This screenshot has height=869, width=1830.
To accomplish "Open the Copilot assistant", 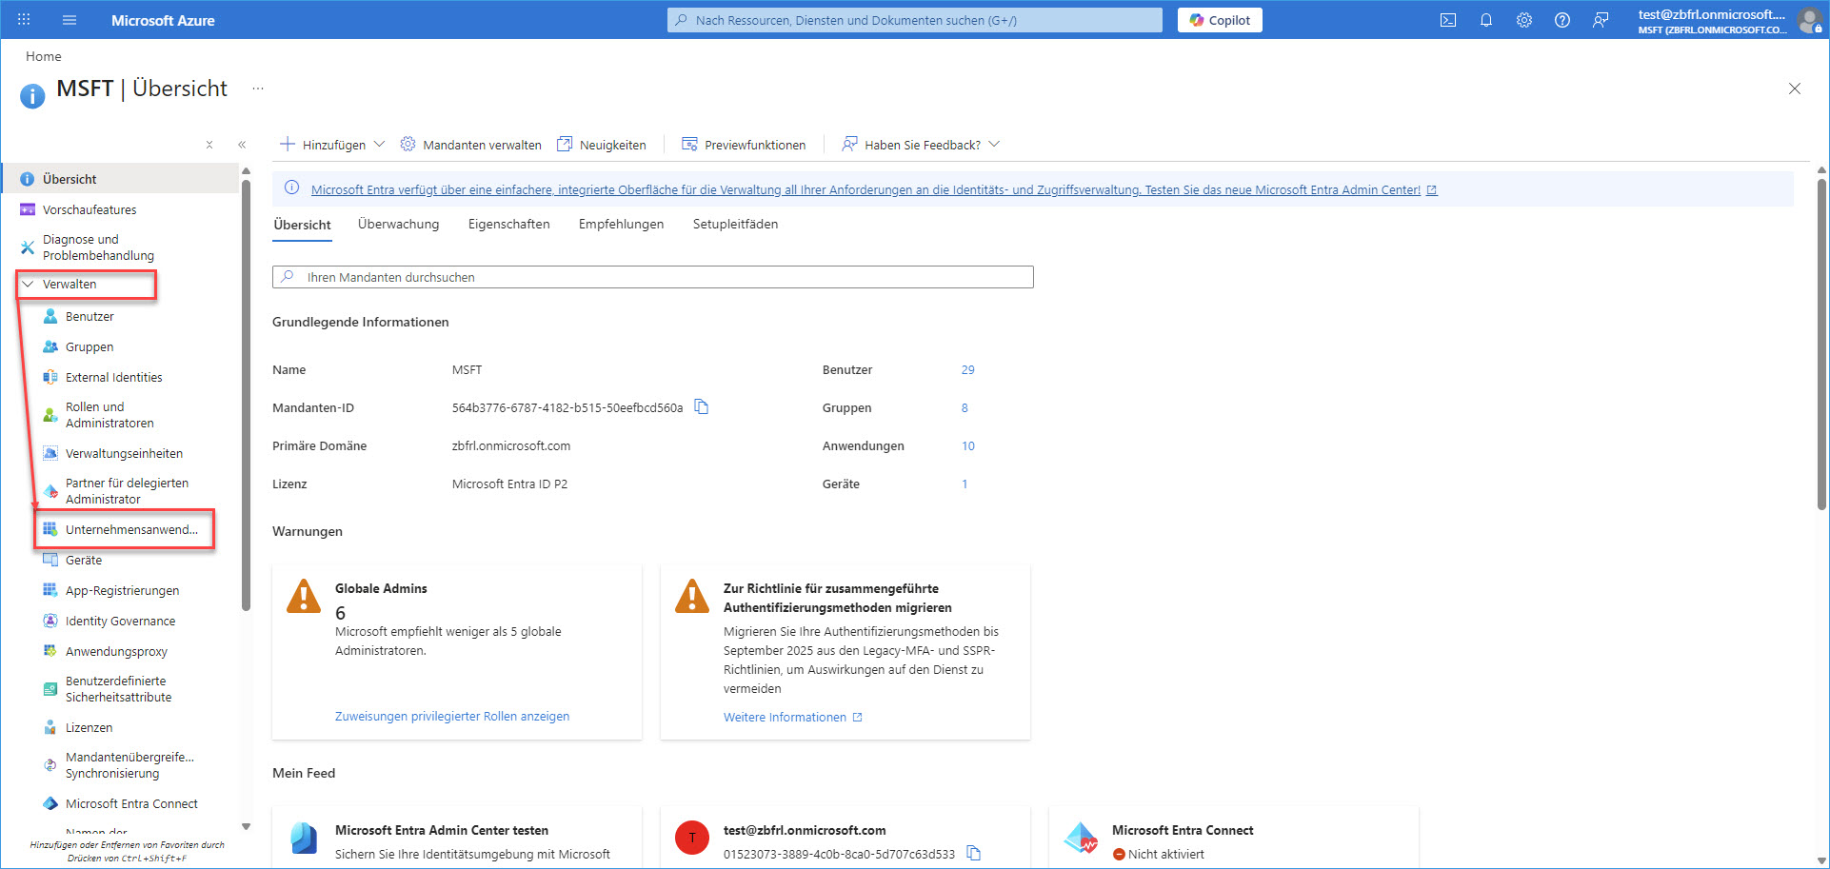I will 1220,19.
